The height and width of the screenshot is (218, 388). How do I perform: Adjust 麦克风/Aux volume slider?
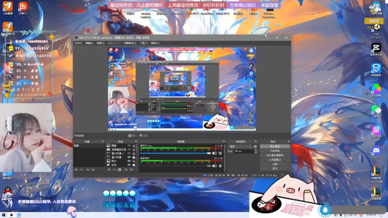click(176, 153)
